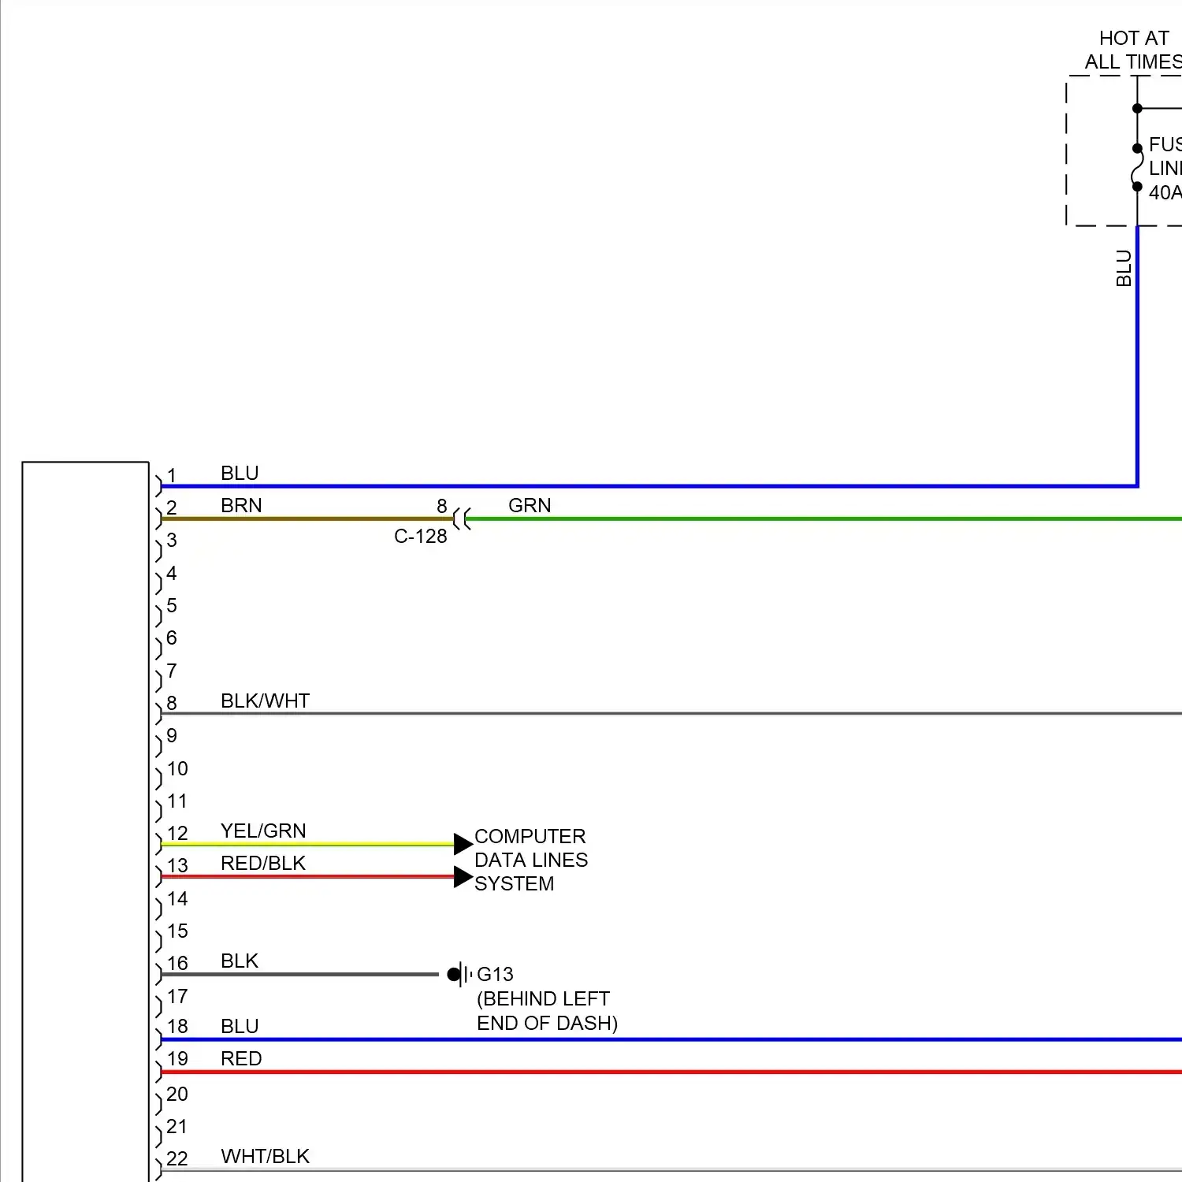This screenshot has width=1182, height=1182.
Task: Click pin number 11
Action: coord(177,801)
